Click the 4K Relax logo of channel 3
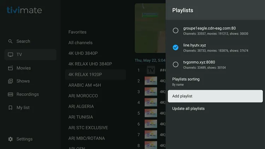The height and width of the screenshot is (149, 265). (151, 92)
